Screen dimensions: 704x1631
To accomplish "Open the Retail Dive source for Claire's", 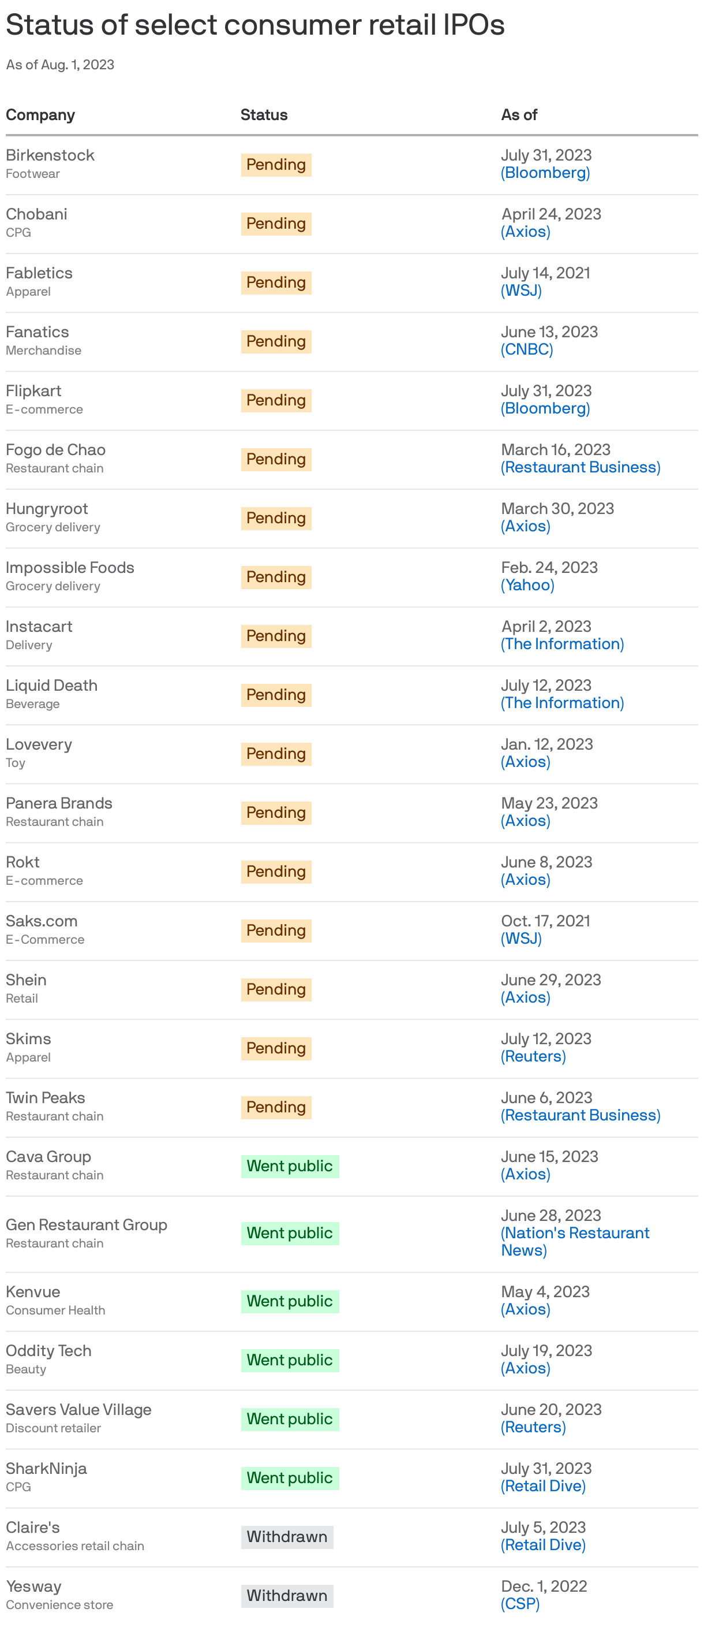I will (544, 1545).
